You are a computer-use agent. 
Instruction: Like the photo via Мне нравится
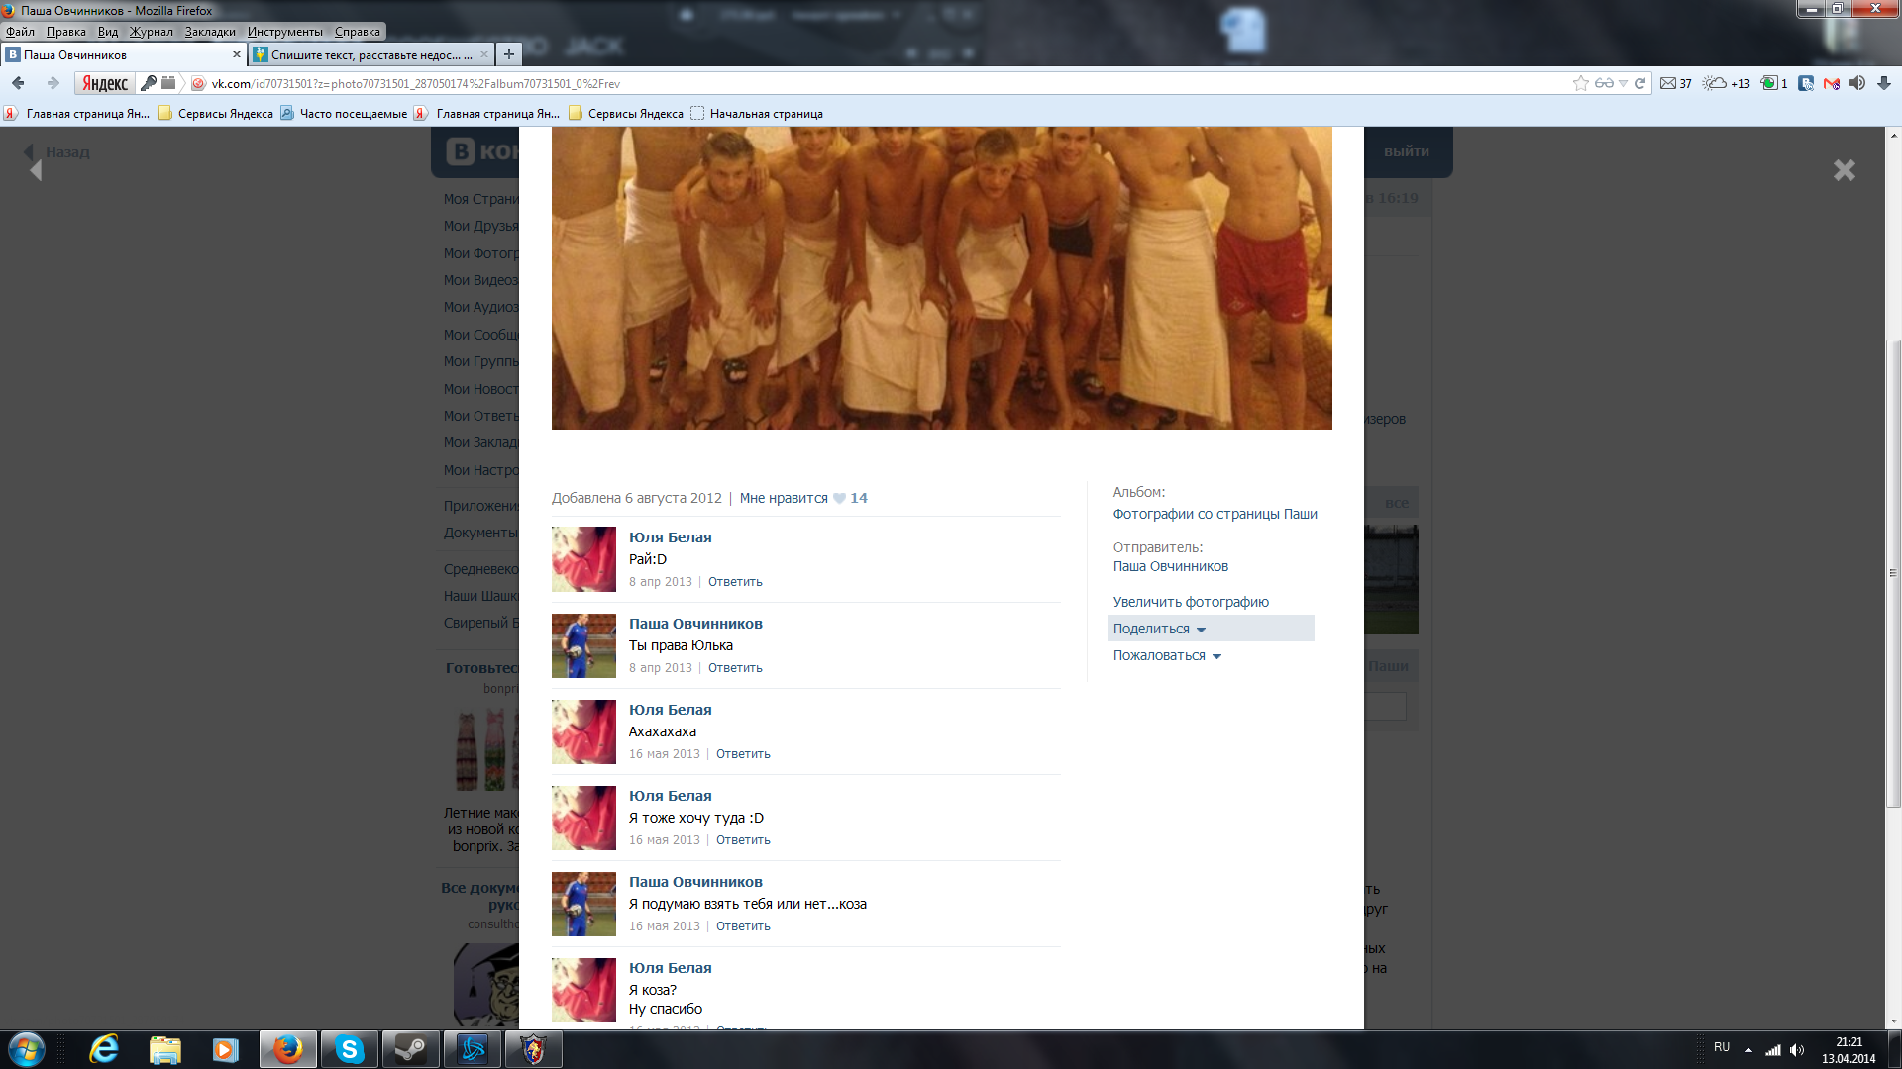click(x=784, y=498)
